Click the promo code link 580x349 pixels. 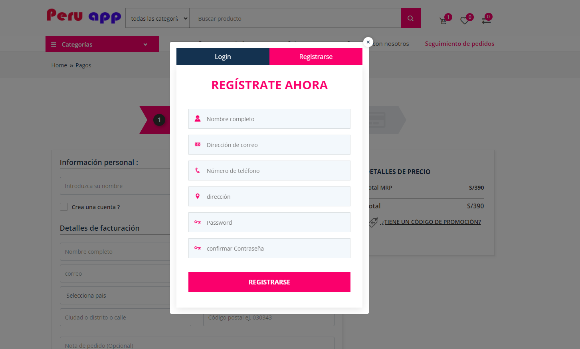(x=431, y=222)
